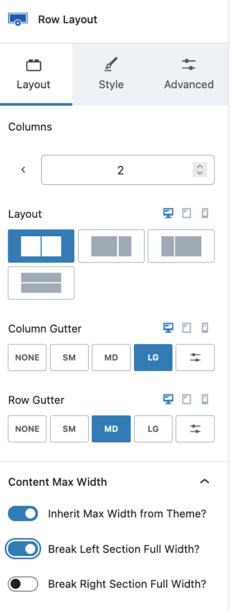Open the Advanced tab

pyautogui.click(x=189, y=74)
